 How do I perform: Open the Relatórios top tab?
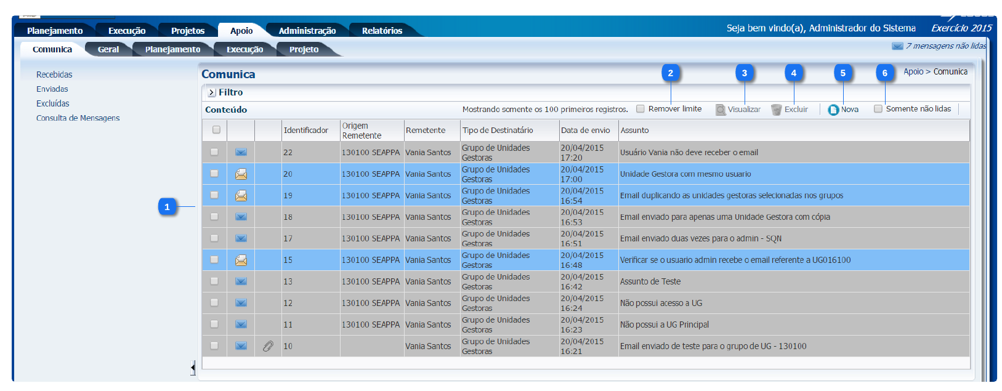click(382, 31)
